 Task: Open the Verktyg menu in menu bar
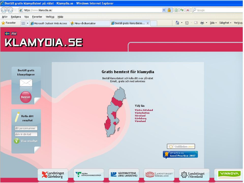click(50, 17)
